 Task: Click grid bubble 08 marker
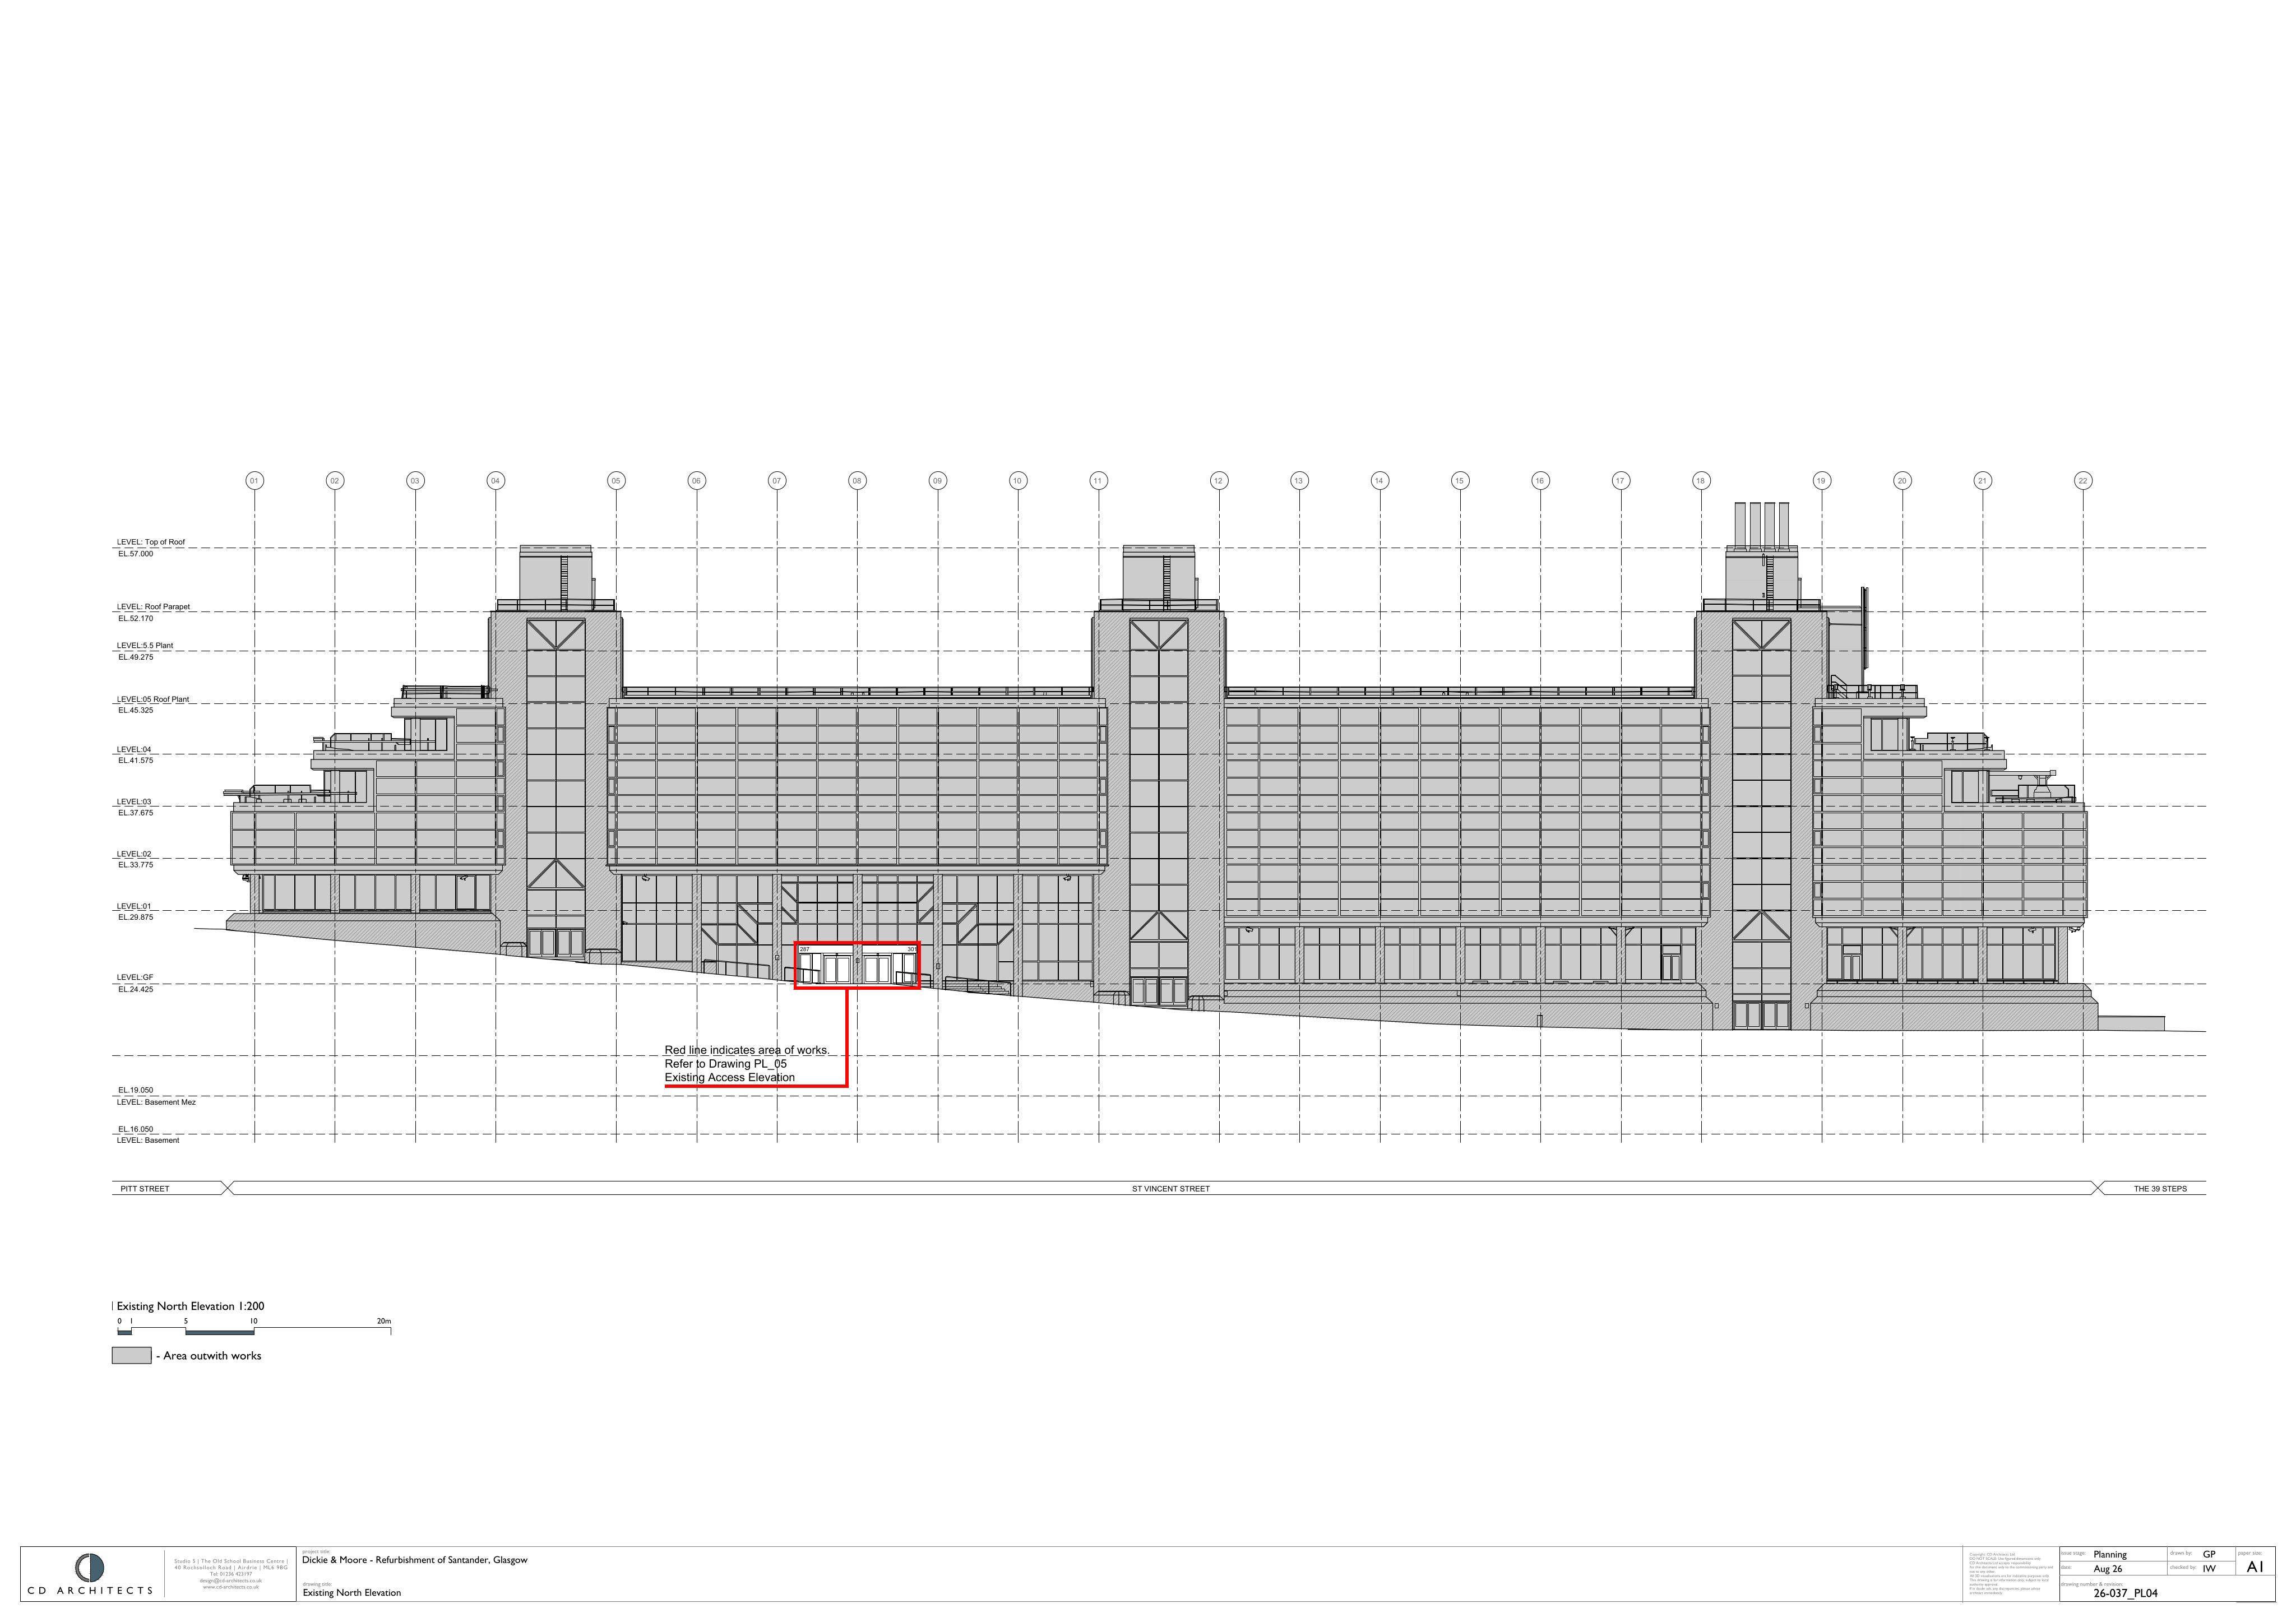[x=857, y=481]
